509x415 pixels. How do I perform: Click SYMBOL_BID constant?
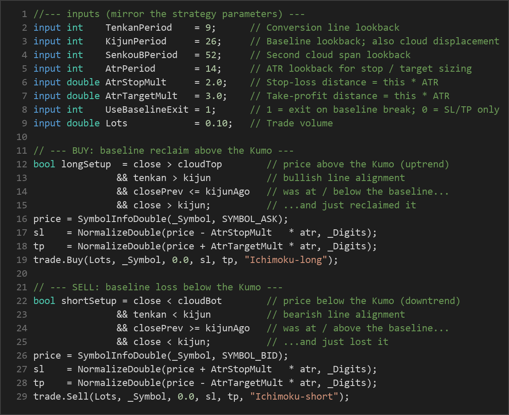coord(250,356)
